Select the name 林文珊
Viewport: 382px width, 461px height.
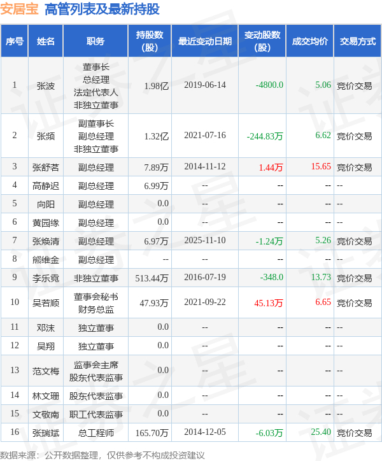tap(46, 395)
